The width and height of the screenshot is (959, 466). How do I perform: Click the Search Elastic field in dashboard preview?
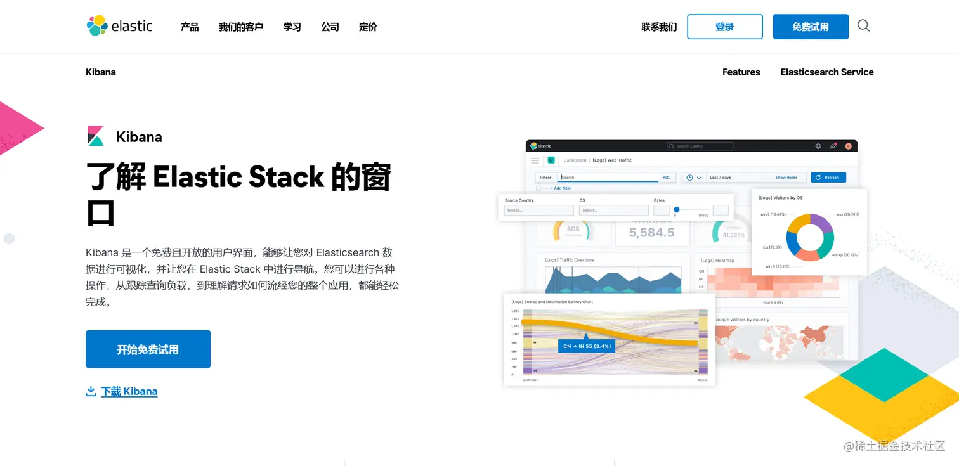point(700,146)
